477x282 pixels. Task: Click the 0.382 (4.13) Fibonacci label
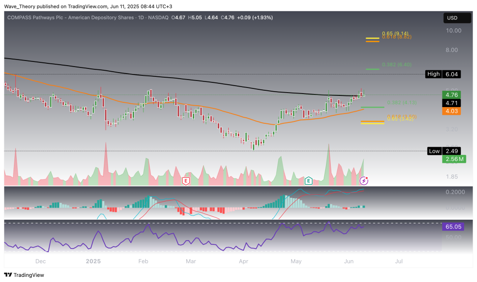[402, 103]
